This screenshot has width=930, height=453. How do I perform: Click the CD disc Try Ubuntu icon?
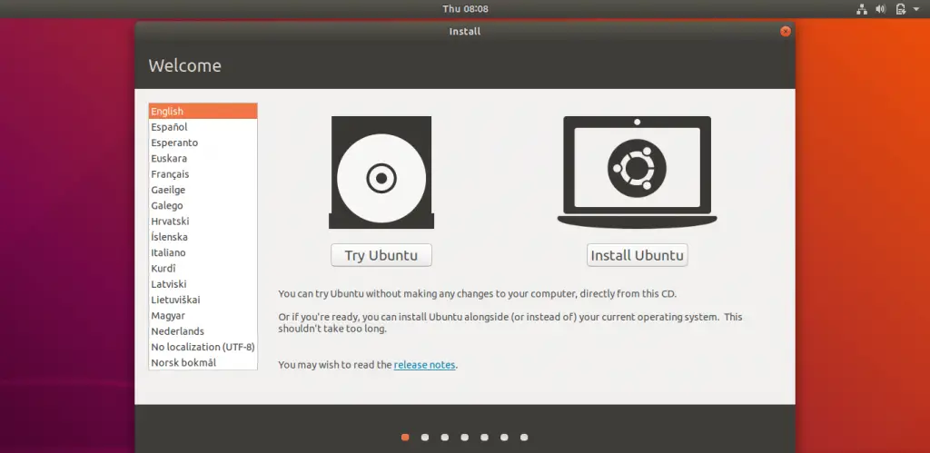pos(381,172)
